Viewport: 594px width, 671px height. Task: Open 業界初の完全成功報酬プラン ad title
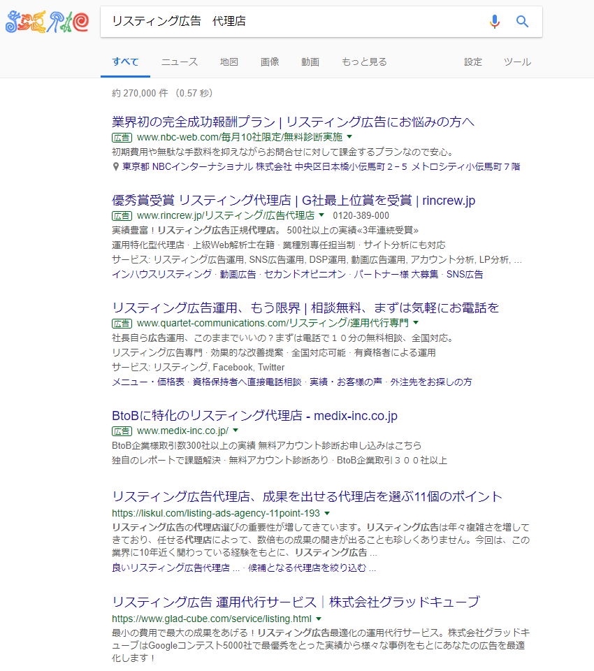click(x=293, y=122)
